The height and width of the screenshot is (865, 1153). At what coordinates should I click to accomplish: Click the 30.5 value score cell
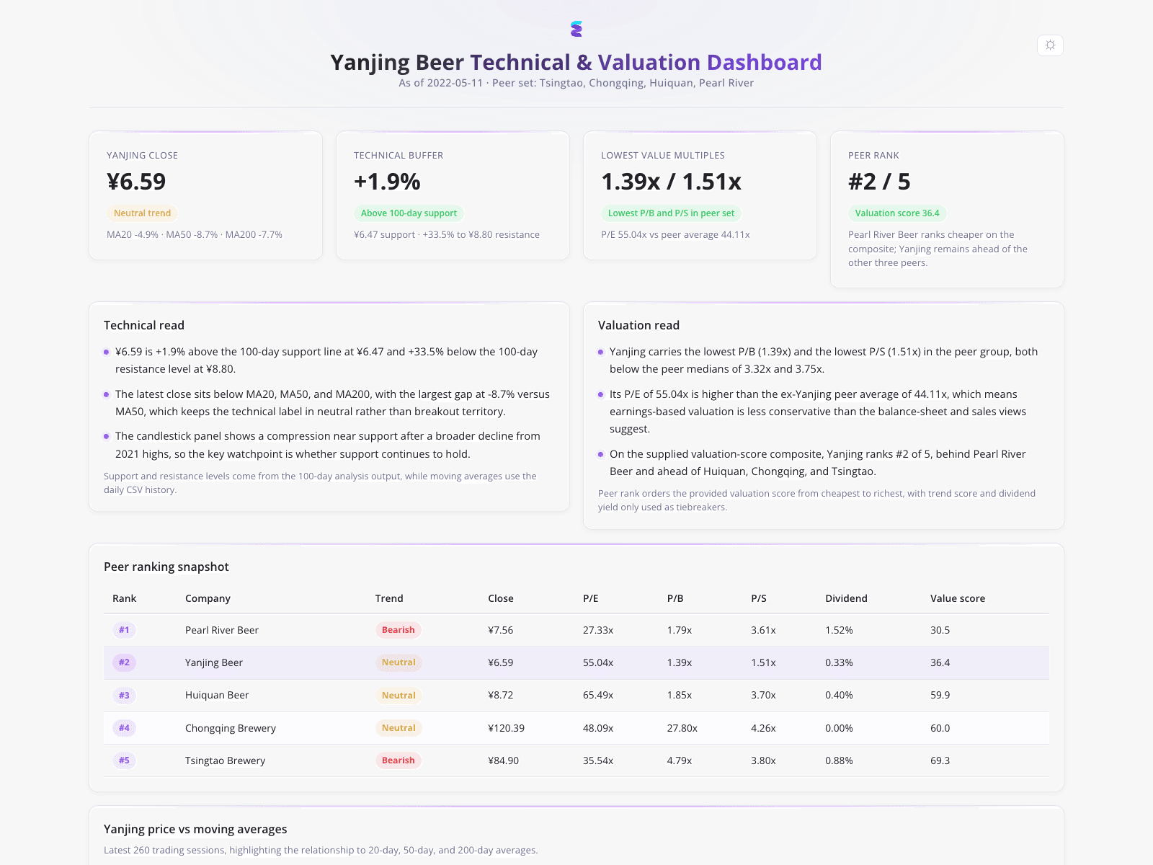click(x=940, y=630)
